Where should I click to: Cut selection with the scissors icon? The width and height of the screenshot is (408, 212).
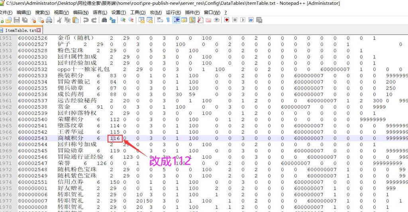click(x=59, y=20)
